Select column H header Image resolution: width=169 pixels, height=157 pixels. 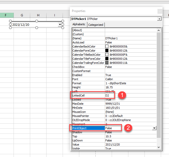[x=38, y=15]
